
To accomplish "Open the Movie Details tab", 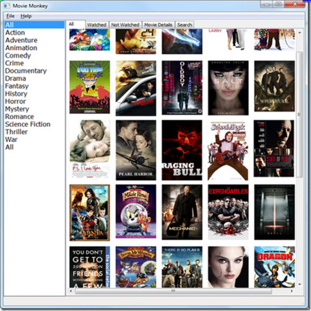I will [x=158, y=25].
